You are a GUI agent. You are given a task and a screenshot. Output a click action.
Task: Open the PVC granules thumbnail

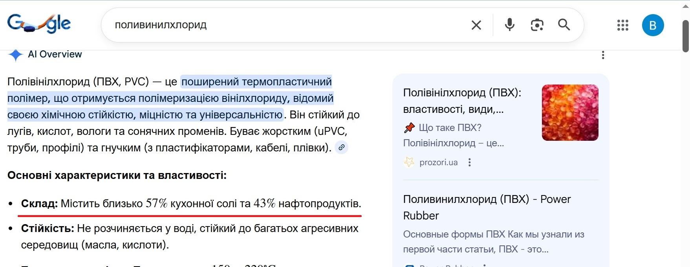(x=570, y=112)
